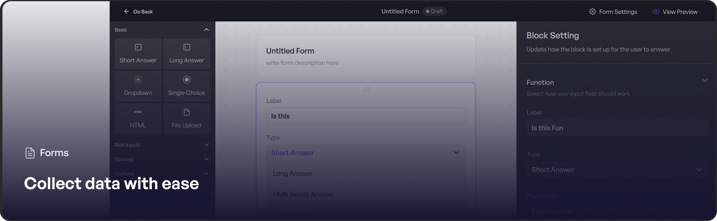Click the Go Back arrow icon
Viewport: 717px width, 221px height.
(126, 12)
